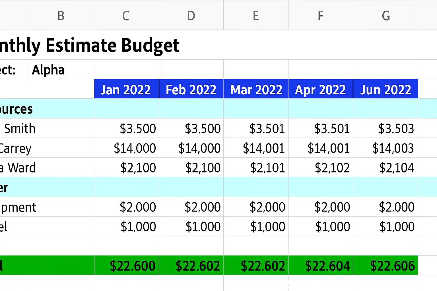Select the green total $22.600 for Jan 2022
Image resolution: width=437 pixels, height=291 pixels.
coord(126,265)
